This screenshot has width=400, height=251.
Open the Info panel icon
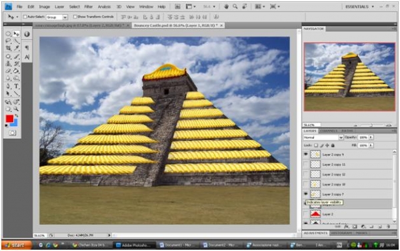click(27, 34)
